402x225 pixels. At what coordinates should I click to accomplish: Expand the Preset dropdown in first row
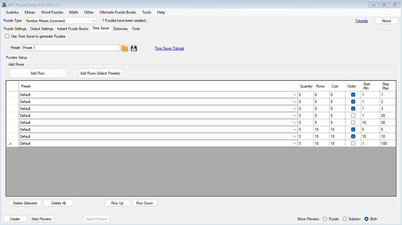coord(295,95)
